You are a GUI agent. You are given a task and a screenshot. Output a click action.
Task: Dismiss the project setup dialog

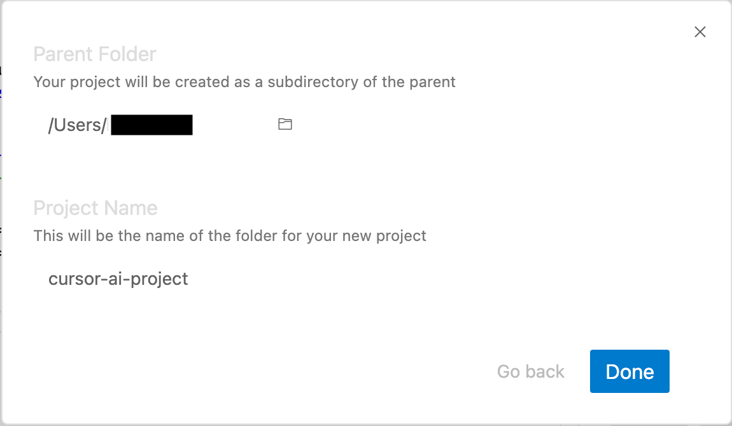pyautogui.click(x=700, y=32)
